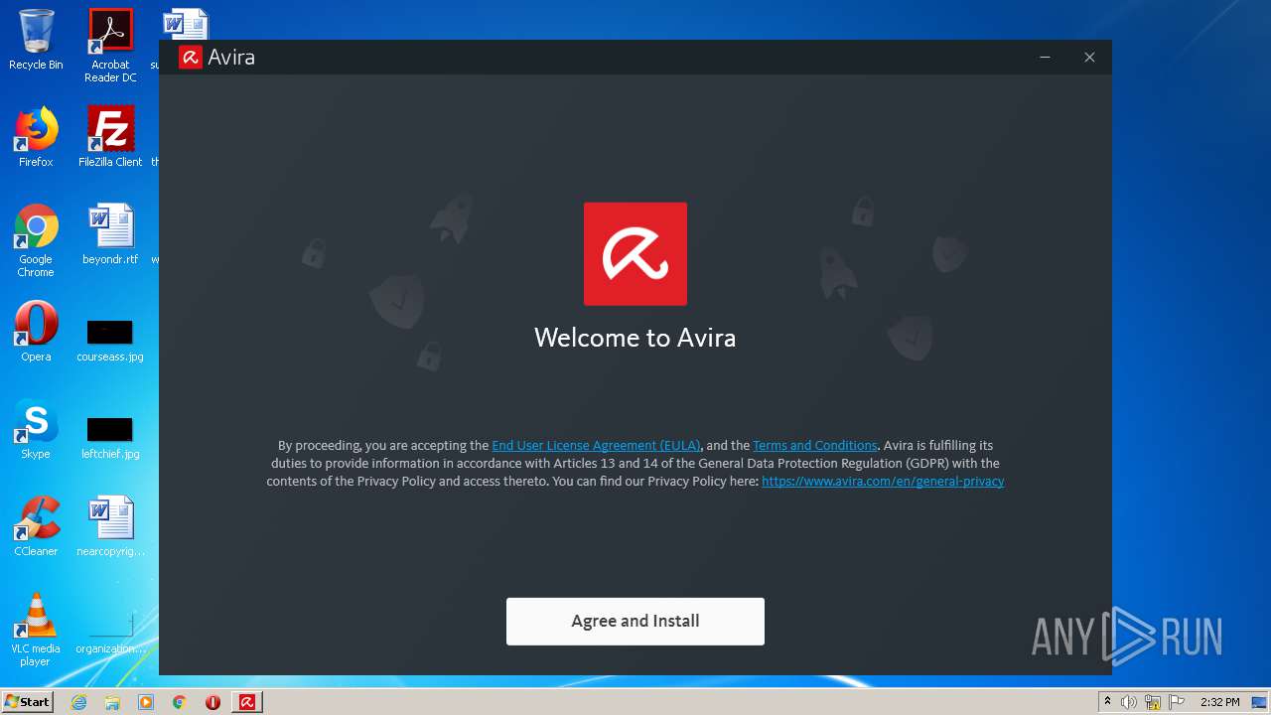Click the network status tray icon
The image size is (1271, 715).
(x=1153, y=702)
